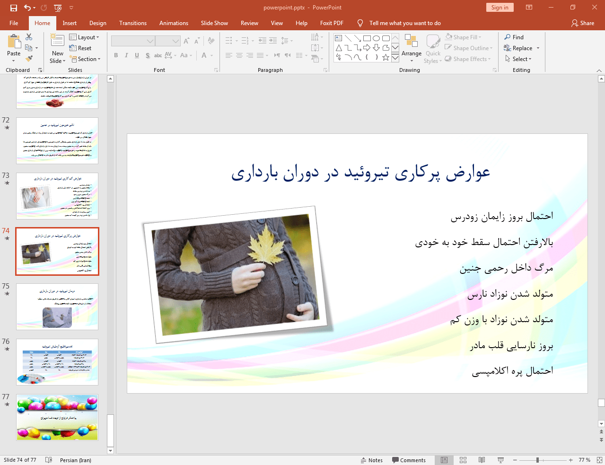Select slide 76 thumbnail
Image resolution: width=605 pixels, height=465 pixels.
click(57, 362)
